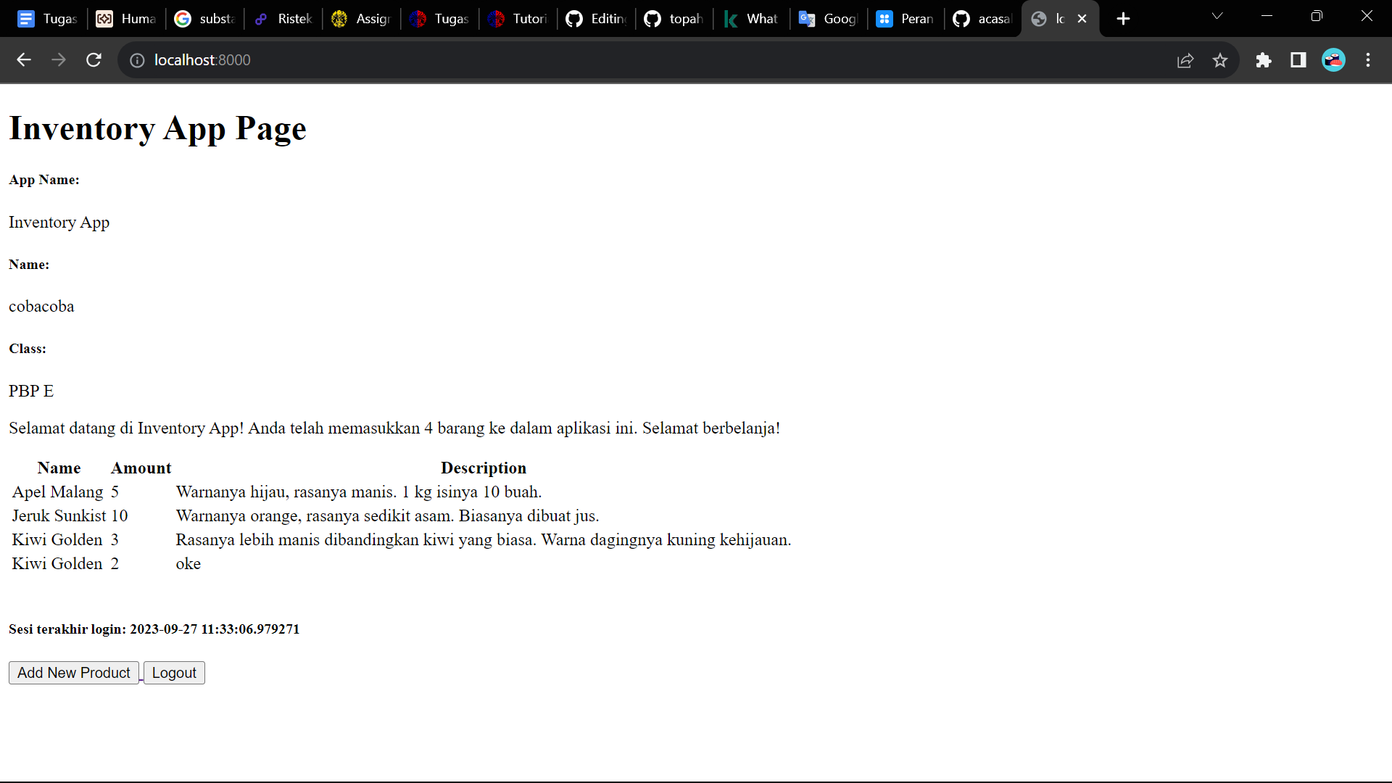Open the Google Translate bookmark
Screen dimensions: 1392x783
tap(826, 18)
